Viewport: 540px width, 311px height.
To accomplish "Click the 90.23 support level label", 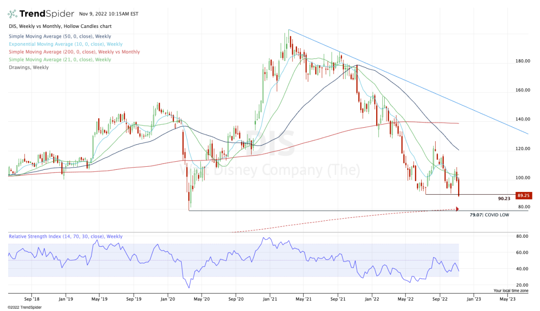I will [x=504, y=198].
